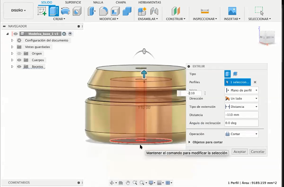
Task: Activate the Press Pull tool
Action: 92,11
